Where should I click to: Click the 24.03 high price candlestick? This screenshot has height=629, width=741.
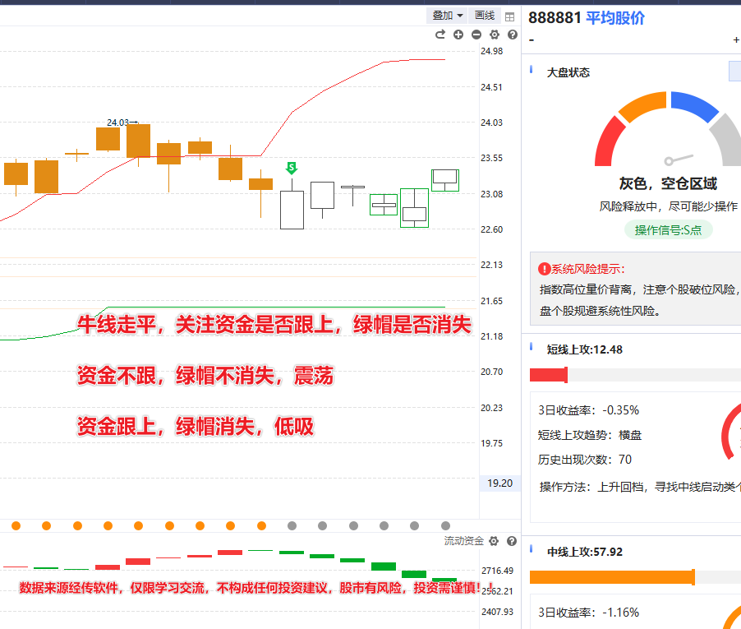pos(108,138)
